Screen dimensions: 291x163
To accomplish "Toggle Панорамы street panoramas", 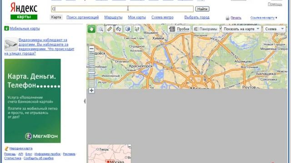I will (206, 29).
